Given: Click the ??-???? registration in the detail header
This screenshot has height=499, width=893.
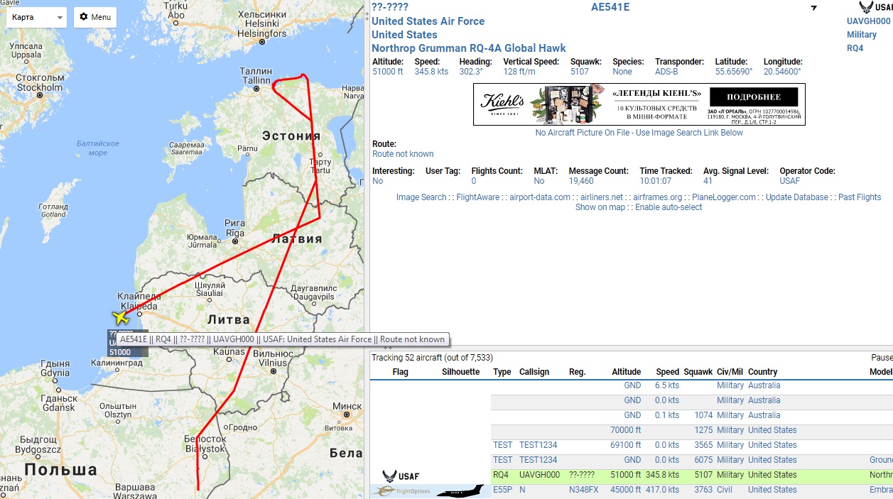Looking at the screenshot, I should click(389, 7).
